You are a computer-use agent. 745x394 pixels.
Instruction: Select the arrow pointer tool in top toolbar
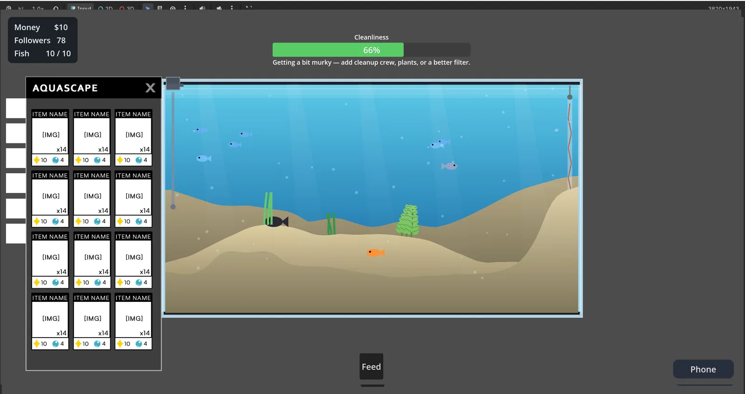(x=148, y=8)
